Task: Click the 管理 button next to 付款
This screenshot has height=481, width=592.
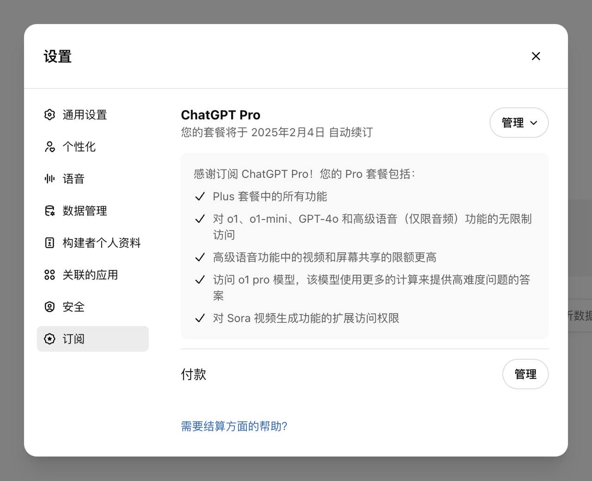Action: pos(525,374)
